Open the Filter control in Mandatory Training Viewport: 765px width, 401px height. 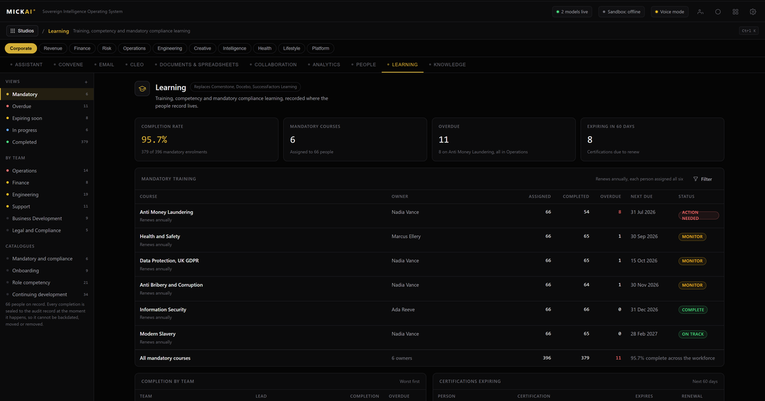point(703,179)
